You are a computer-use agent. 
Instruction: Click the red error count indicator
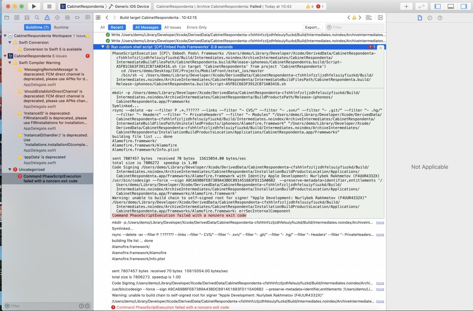320,6
